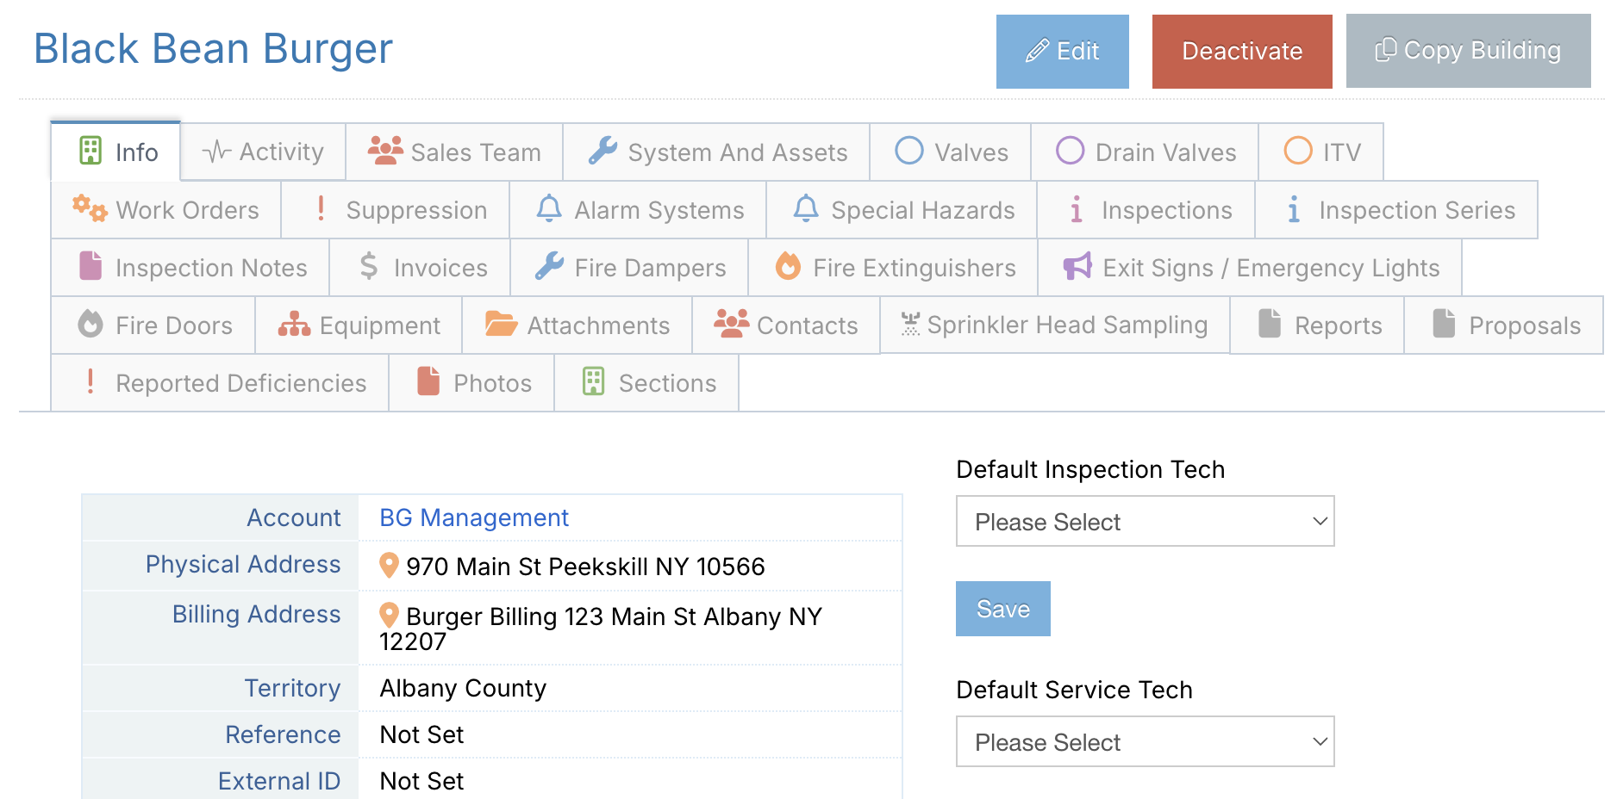
Task: Open the Default Inspection Tech dropdown
Action: coord(1145,521)
